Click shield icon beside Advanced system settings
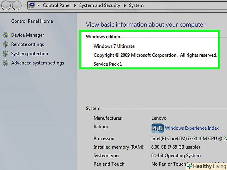227x170 pixels. [5, 63]
